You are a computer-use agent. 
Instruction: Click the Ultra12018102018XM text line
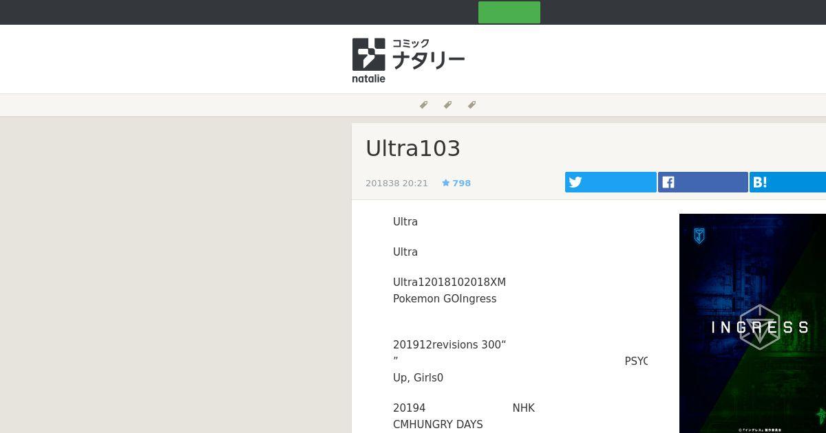[x=449, y=282]
